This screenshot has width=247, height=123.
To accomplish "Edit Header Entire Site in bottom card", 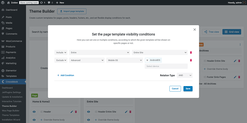I will (x=126, y=112).
